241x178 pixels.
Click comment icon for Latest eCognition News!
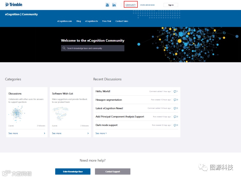(x=175, y=108)
